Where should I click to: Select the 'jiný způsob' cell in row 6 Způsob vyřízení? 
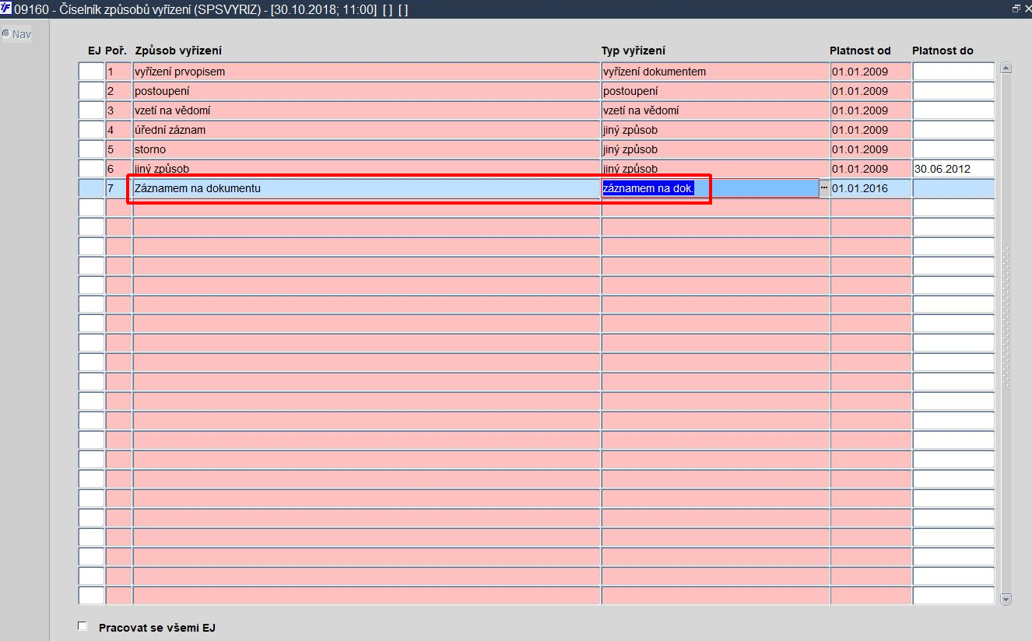367,168
